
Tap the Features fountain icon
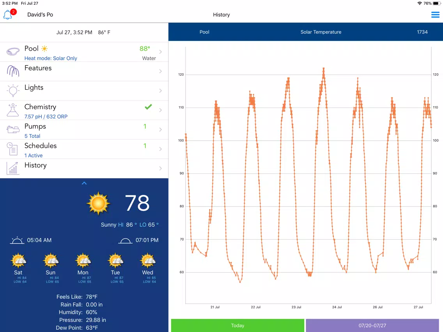point(13,71)
